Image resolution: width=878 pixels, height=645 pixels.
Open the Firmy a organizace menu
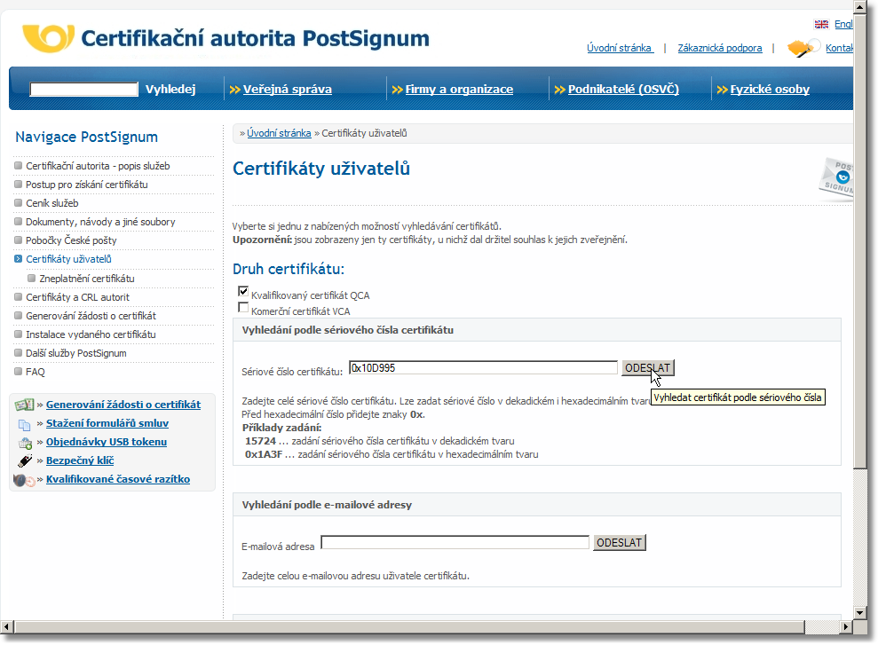[x=459, y=90]
